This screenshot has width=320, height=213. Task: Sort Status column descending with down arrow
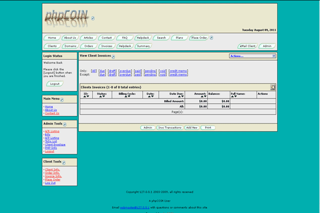[x=103, y=96]
